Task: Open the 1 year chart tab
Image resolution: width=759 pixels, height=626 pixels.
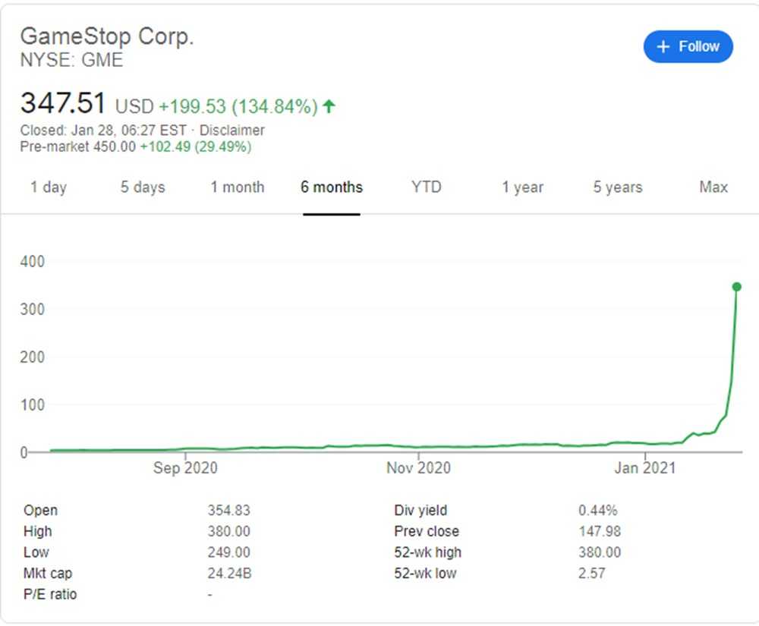Action: point(522,187)
